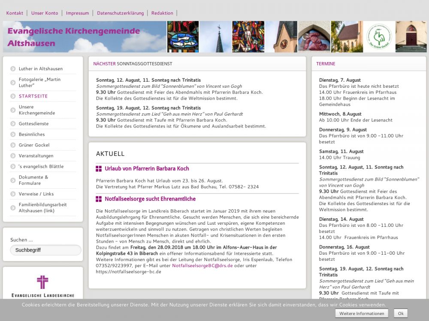
Task: Click the Suchbegriff search field
Action: point(45,250)
